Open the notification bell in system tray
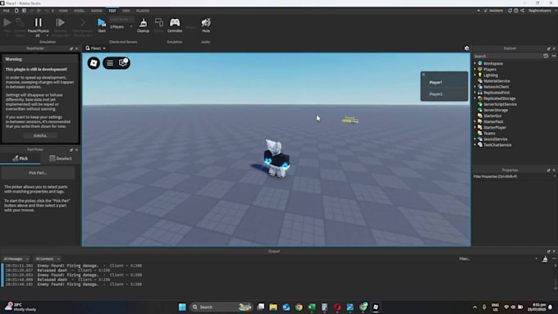558x314 pixels. coord(551,307)
